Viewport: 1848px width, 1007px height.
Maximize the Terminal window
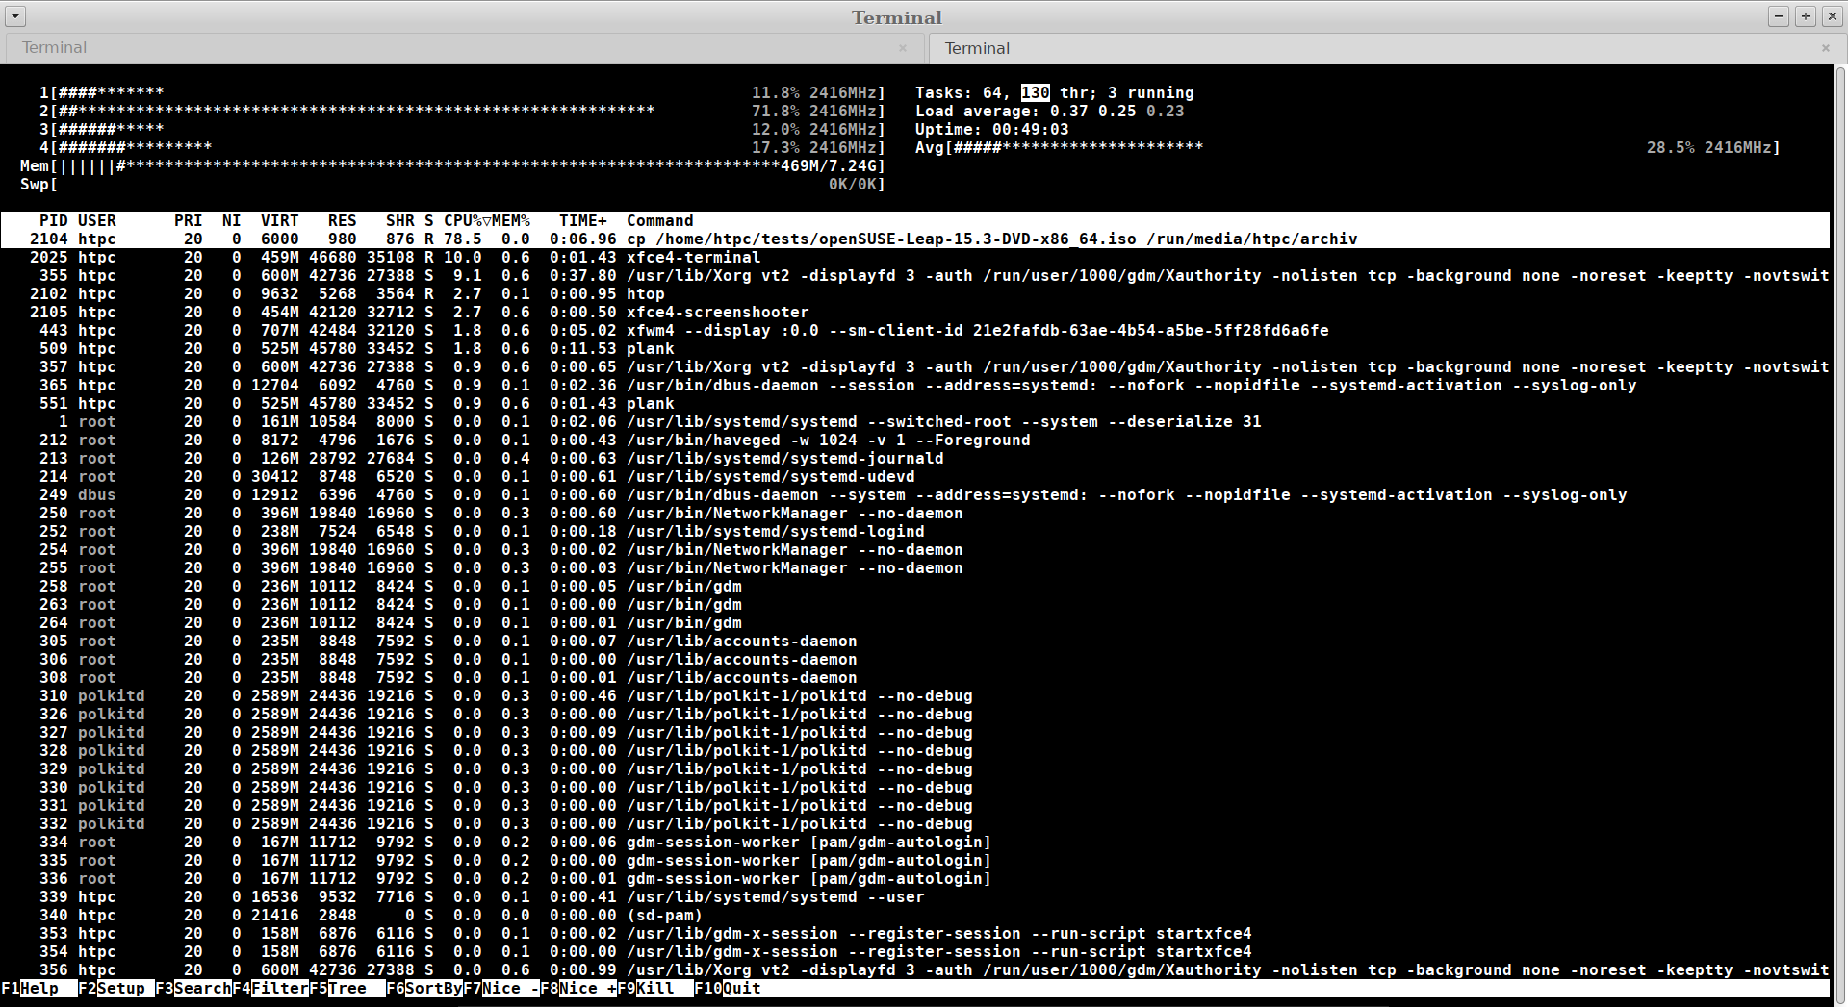point(1806,16)
